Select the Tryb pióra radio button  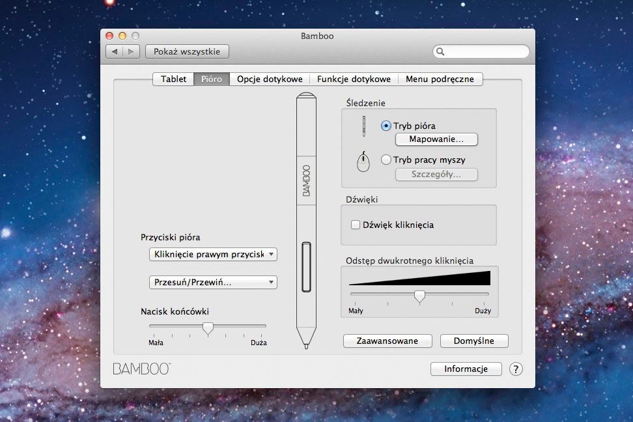[x=386, y=126]
